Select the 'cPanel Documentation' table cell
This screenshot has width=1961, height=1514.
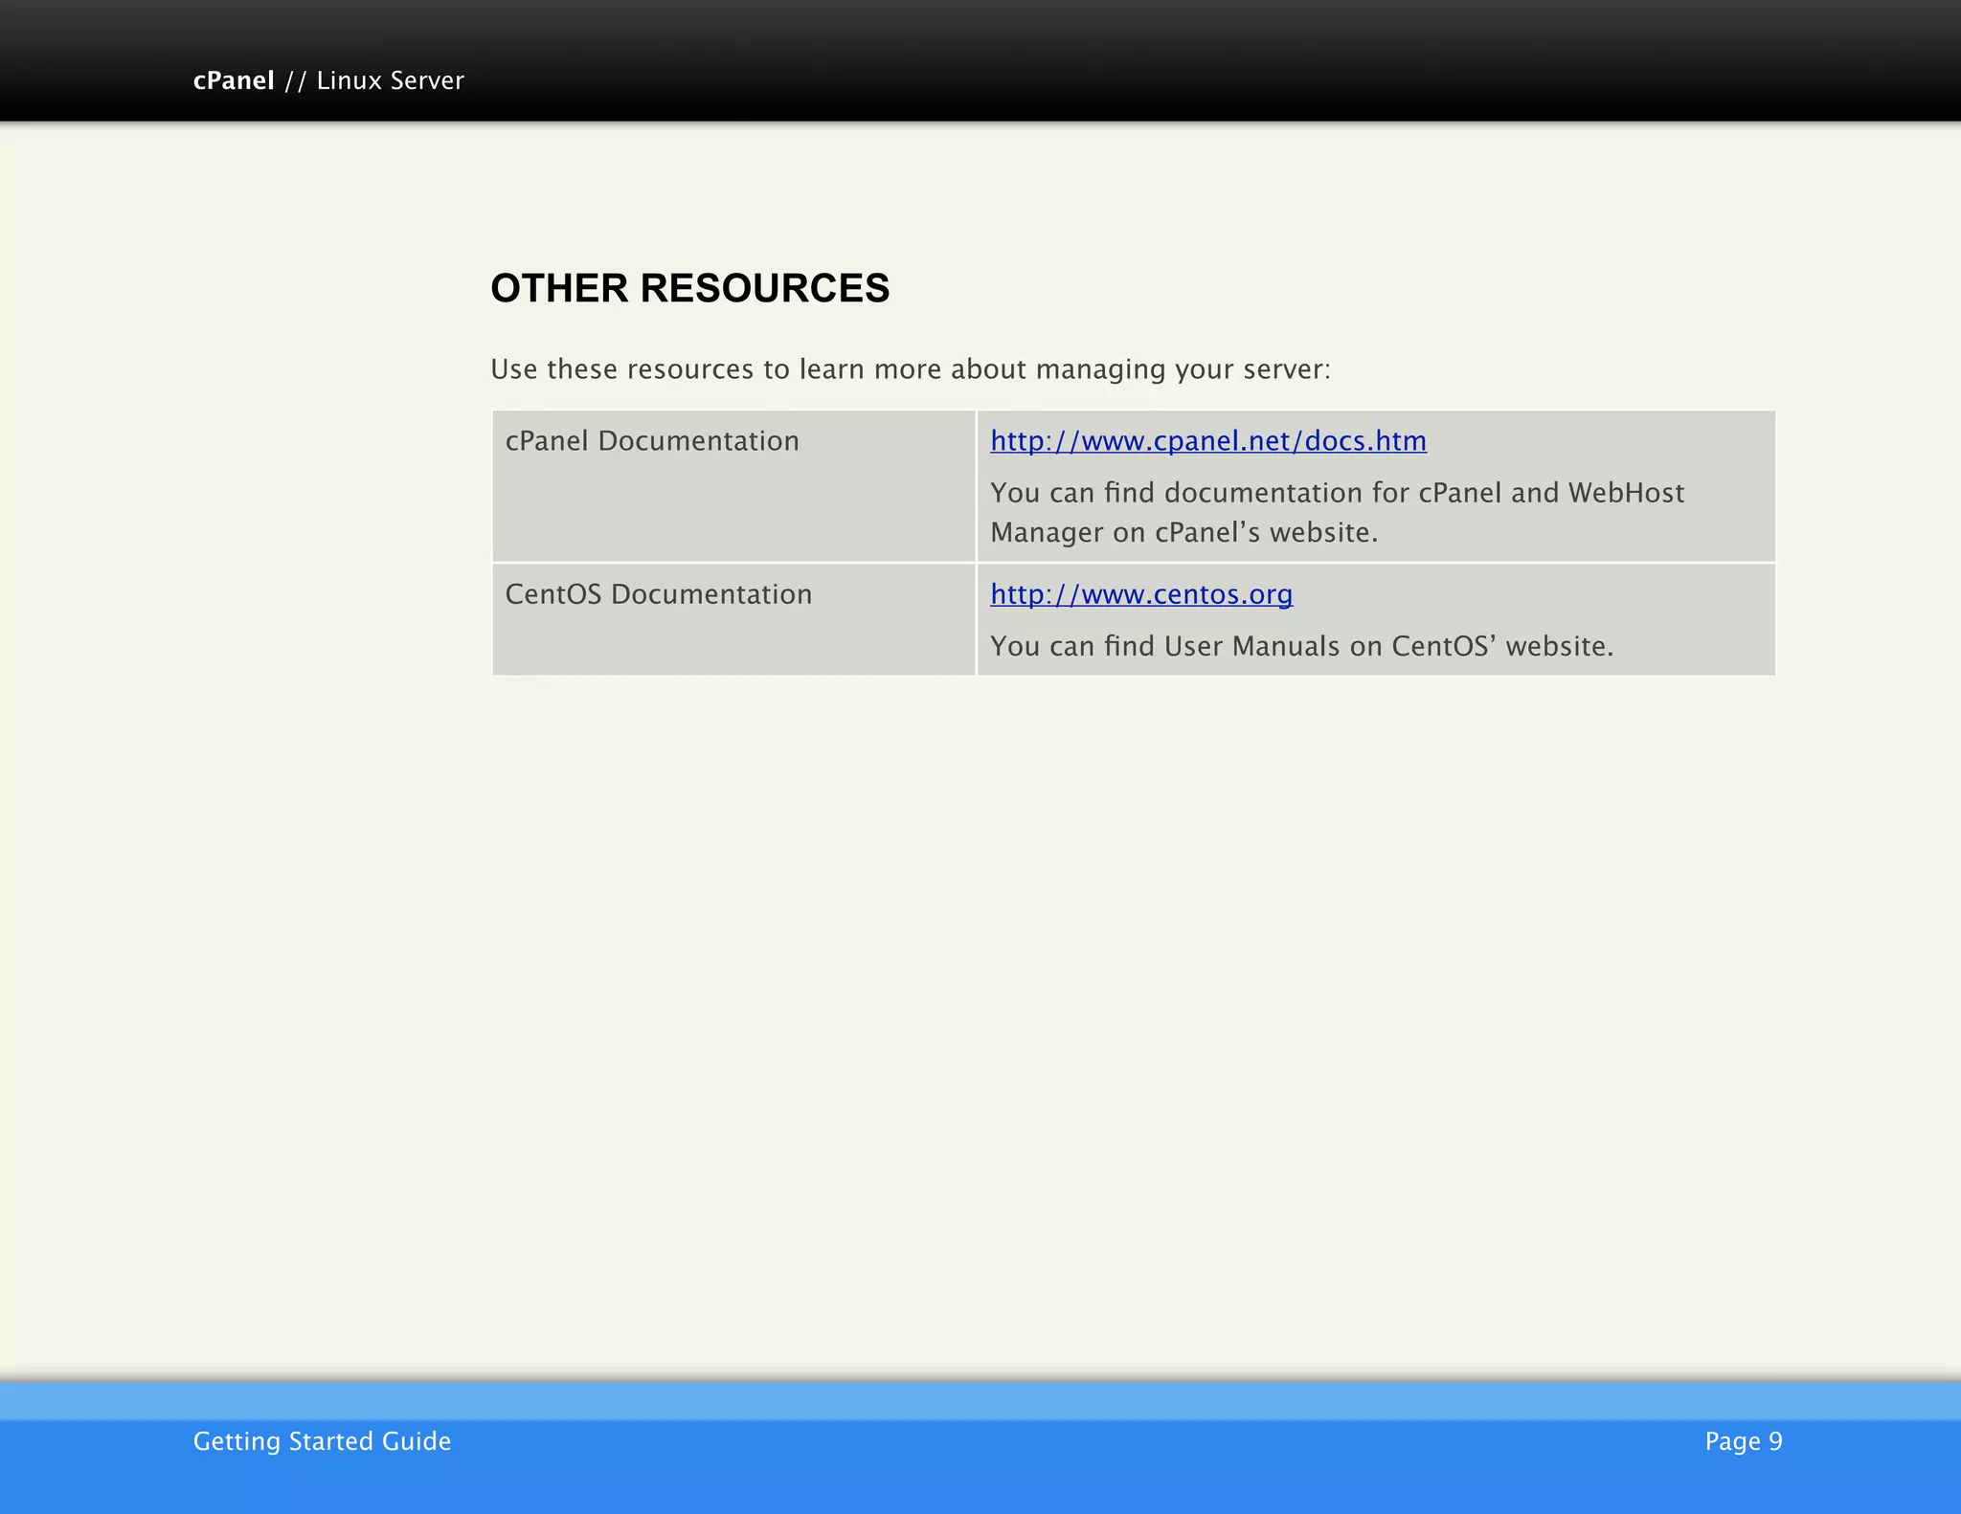point(733,486)
